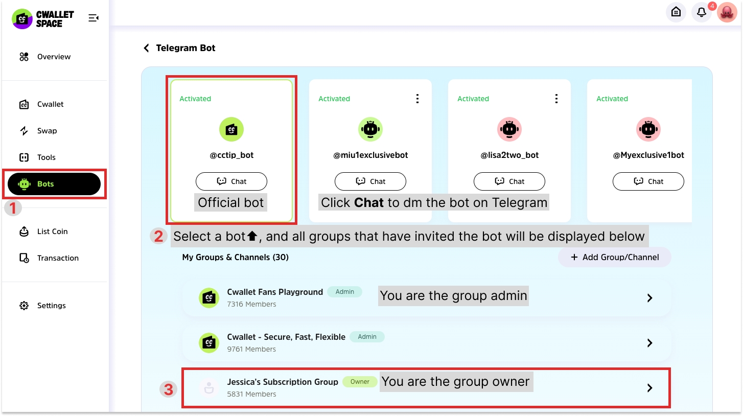Open Settings from sidebar
The image size is (743, 416).
click(x=51, y=306)
